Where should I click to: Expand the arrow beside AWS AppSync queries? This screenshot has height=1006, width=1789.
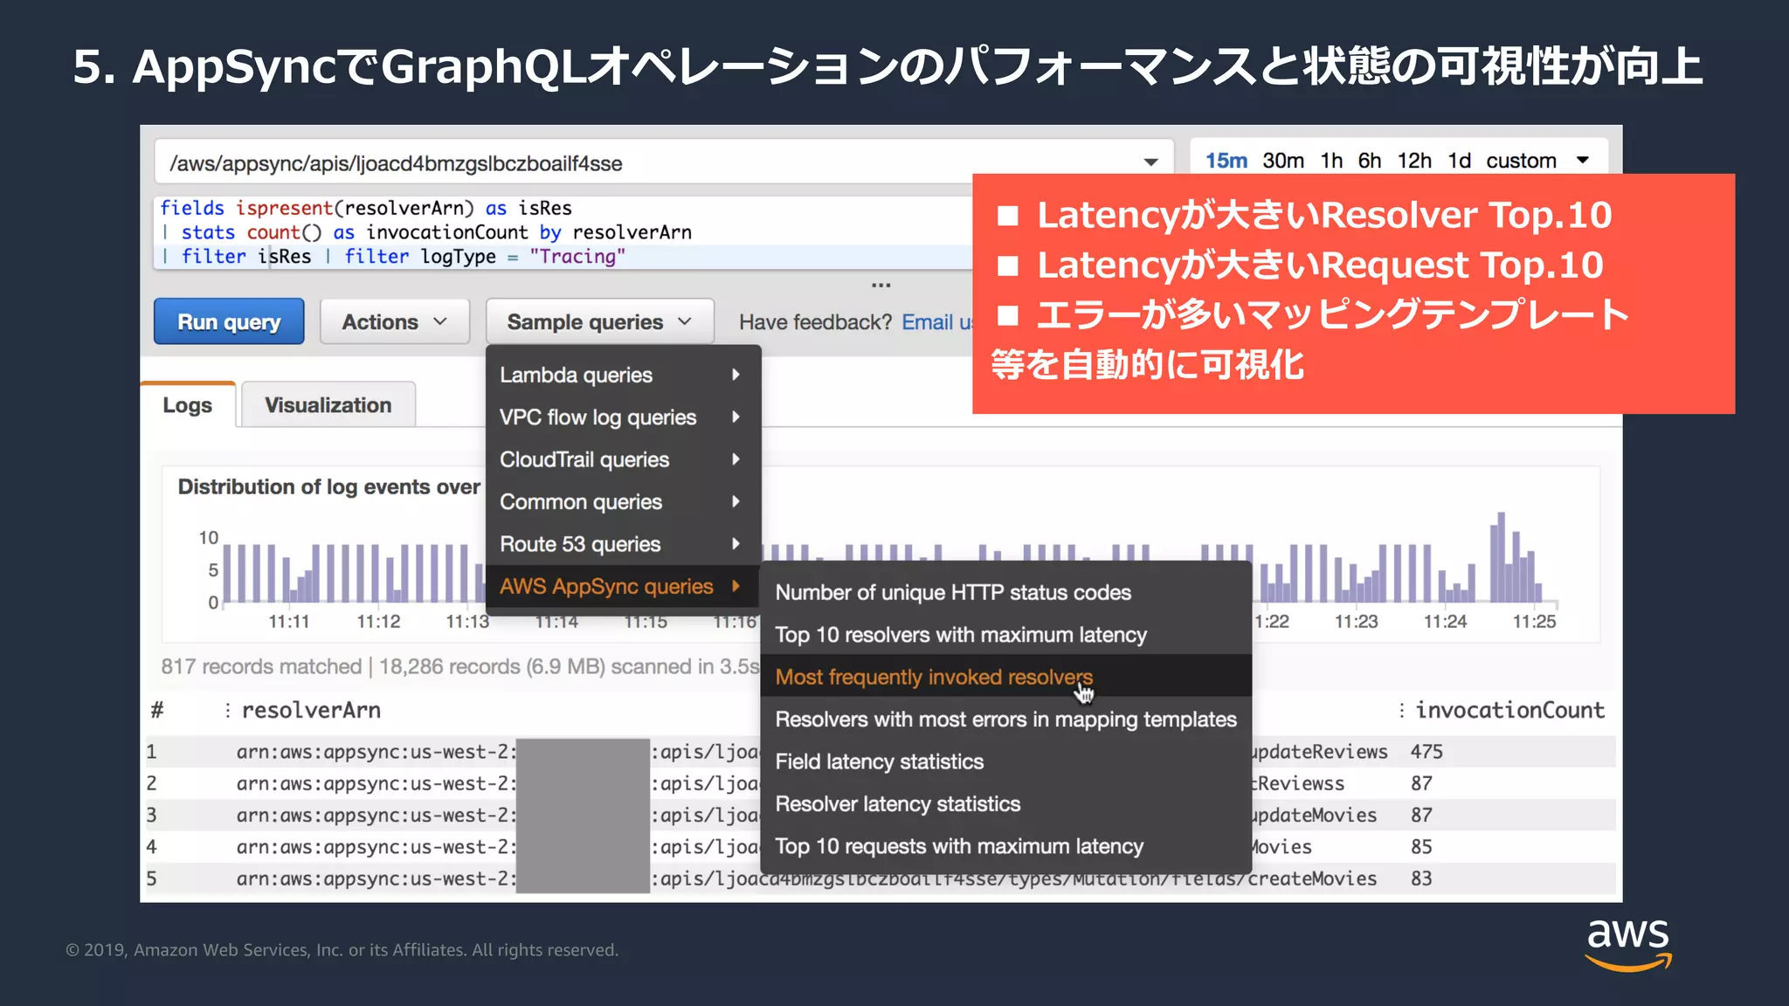736,586
